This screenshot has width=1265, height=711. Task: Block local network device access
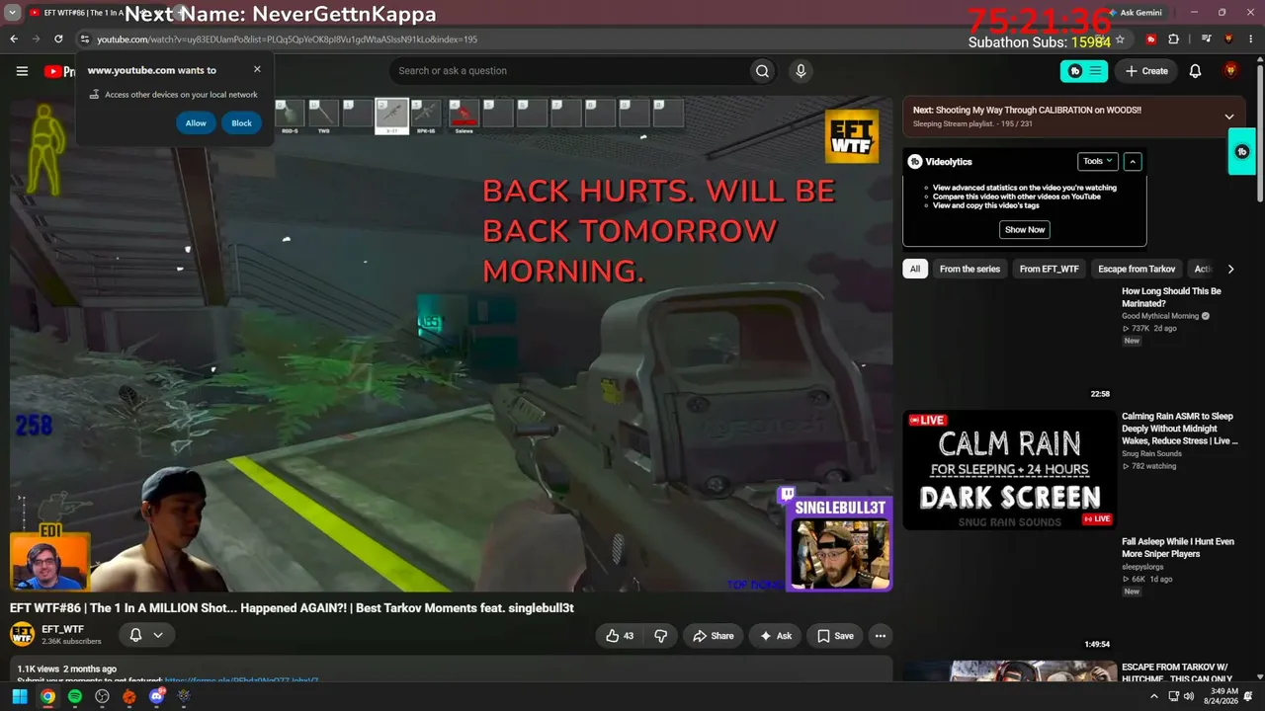[242, 123]
